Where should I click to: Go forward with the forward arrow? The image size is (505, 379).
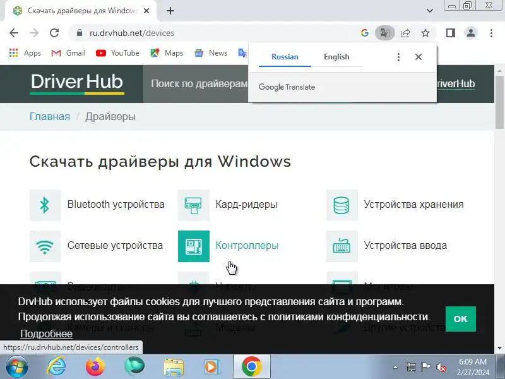coord(34,33)
